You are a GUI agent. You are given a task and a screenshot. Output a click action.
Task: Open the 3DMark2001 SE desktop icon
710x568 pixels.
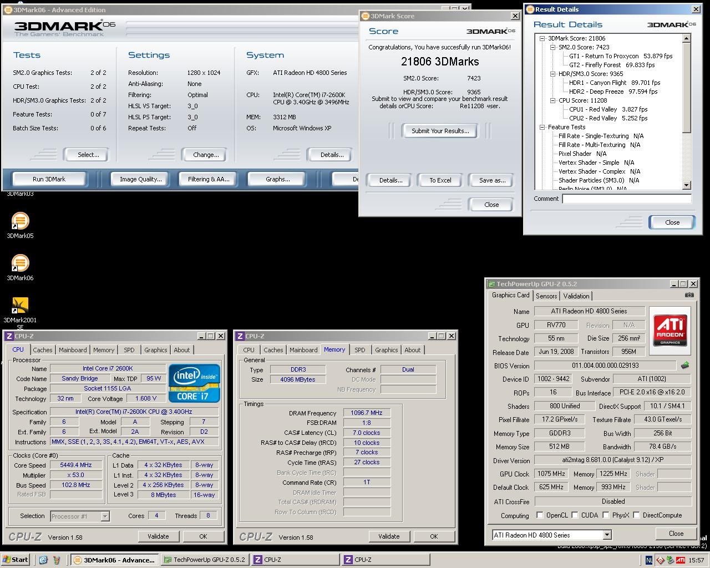[20, 306]
